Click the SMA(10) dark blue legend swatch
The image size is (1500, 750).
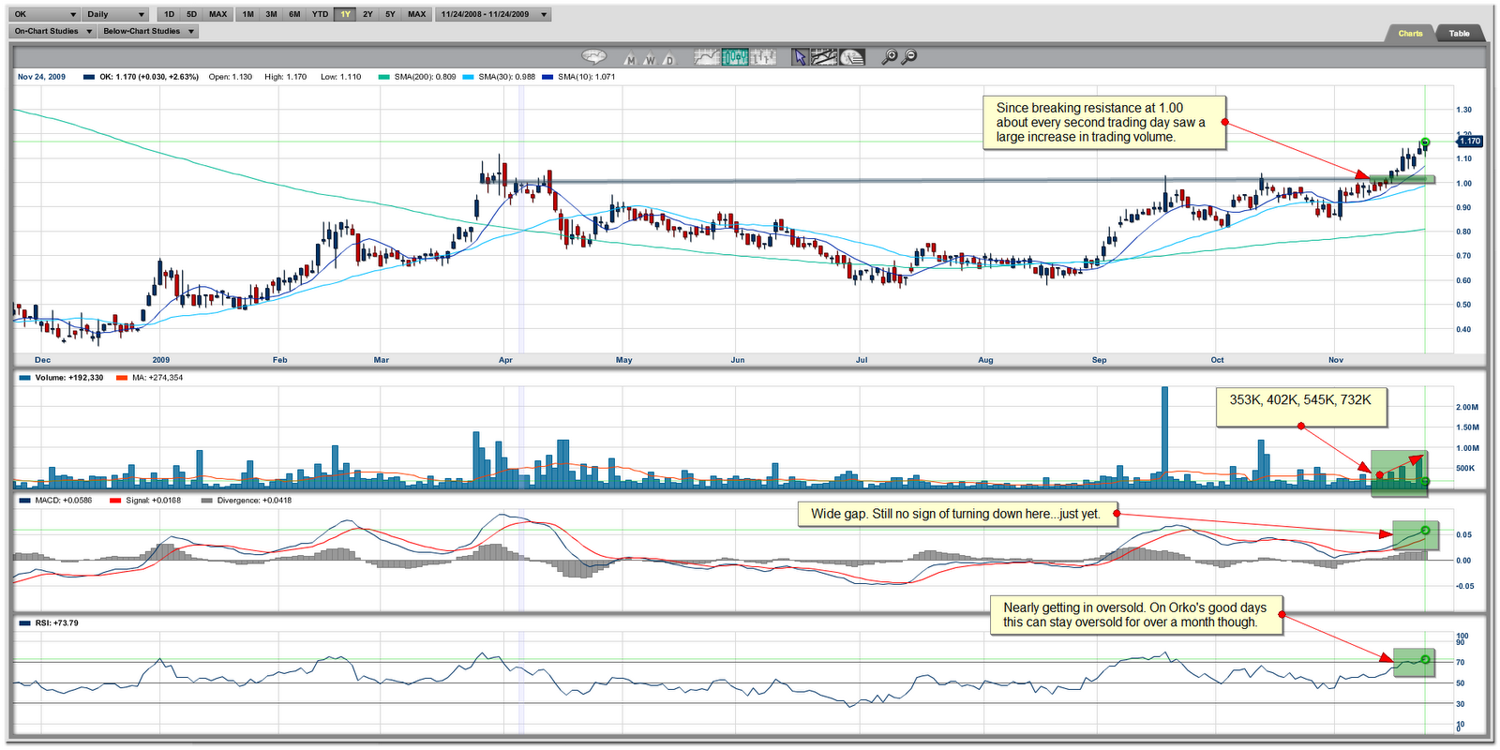click(547, 77)
